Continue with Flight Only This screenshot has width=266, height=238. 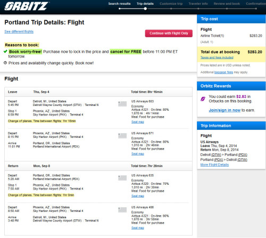(x=169, y=34)
